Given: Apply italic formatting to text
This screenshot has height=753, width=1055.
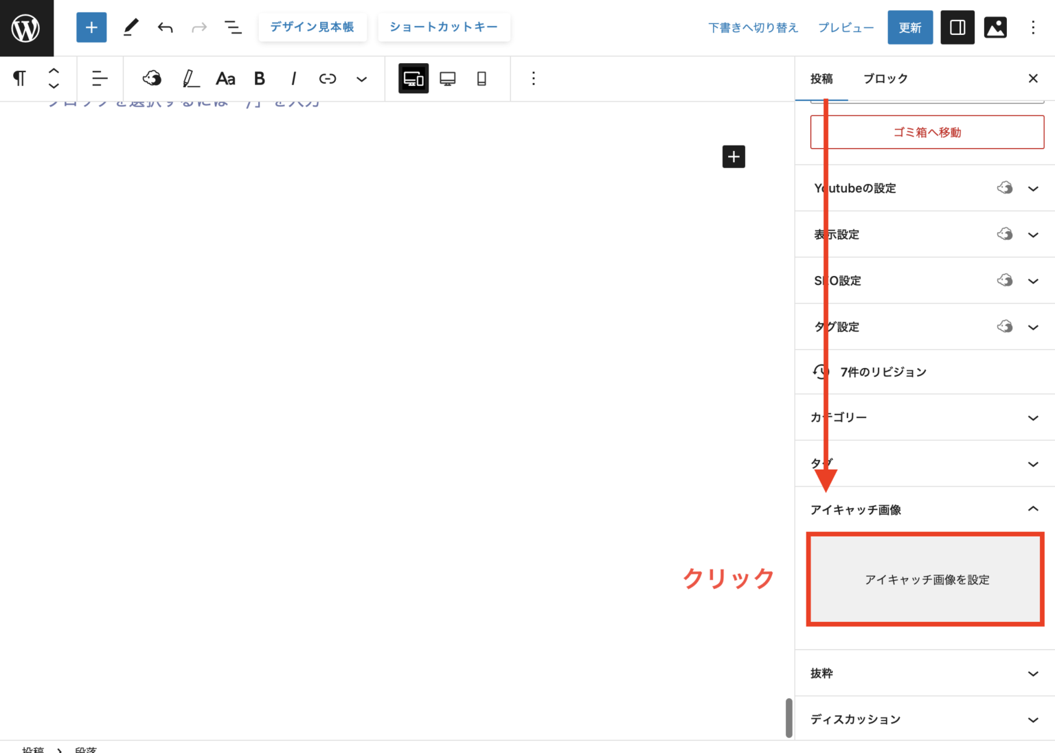Looking at the screenshot, I should (x=293, y=79).
